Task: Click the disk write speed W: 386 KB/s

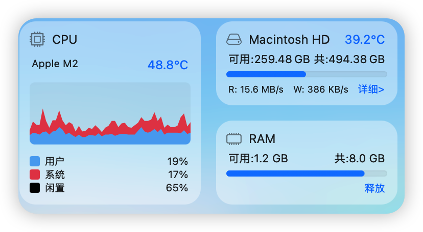Action: 321,90
